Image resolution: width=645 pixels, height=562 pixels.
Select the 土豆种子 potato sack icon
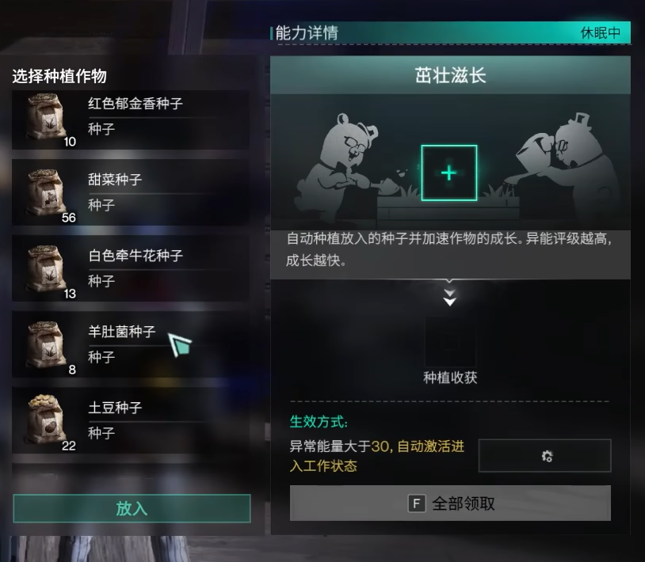pyautogui.click(x=46, y=420)
